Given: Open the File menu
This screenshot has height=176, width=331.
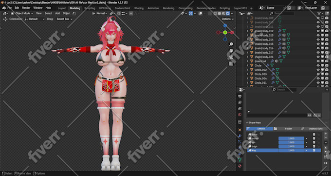Looking at the screenshot, I should tap(10, 8).
